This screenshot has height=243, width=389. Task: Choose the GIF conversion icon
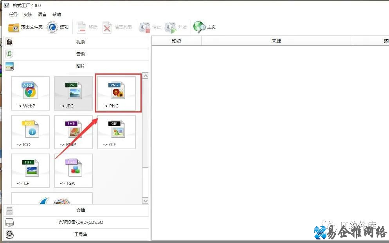point(116,132)
